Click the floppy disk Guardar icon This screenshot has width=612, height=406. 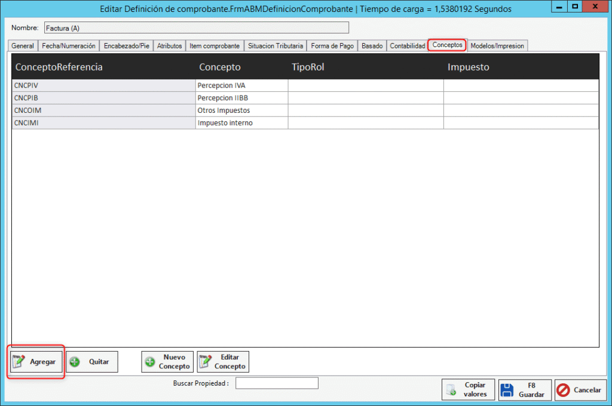pyautogui.click(x=507, y=390)
